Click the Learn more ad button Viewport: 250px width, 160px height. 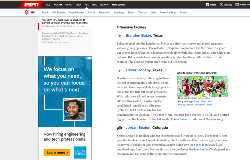tap(57, 152)
